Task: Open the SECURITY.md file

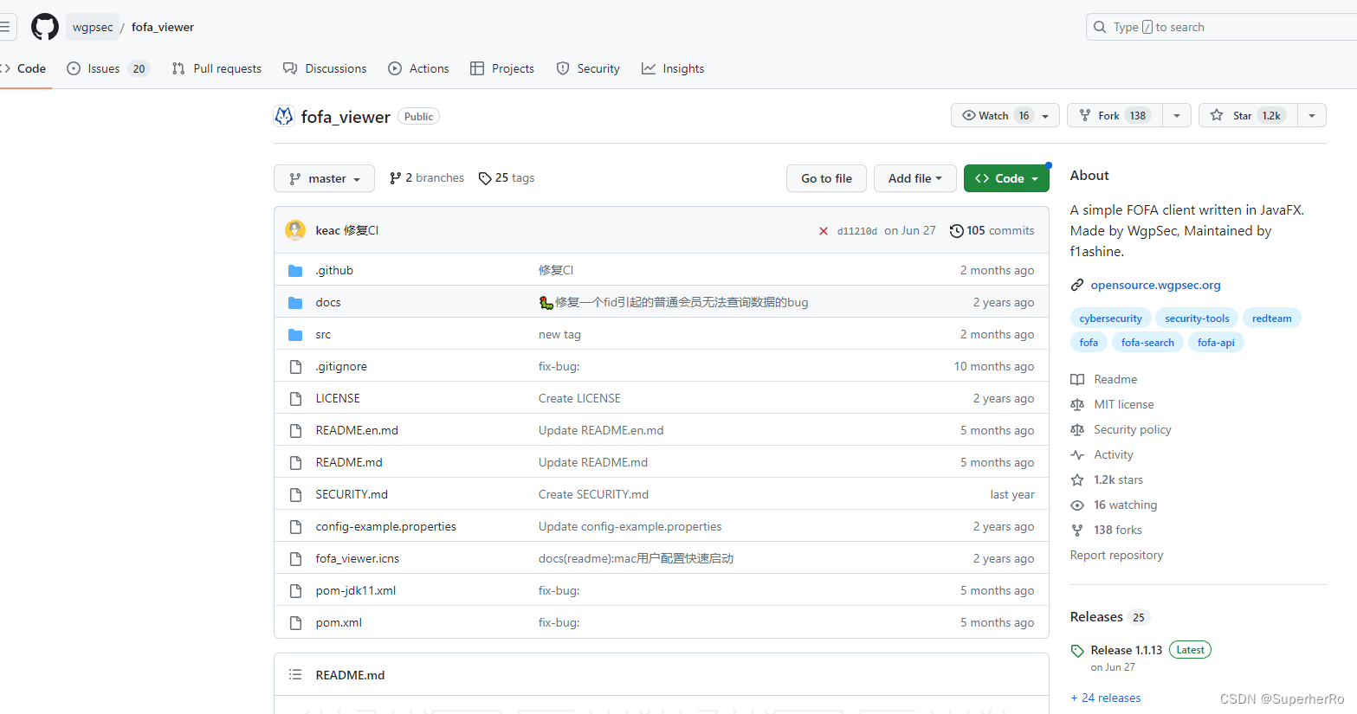Action: pyautogui.click(x=352, y=495)
